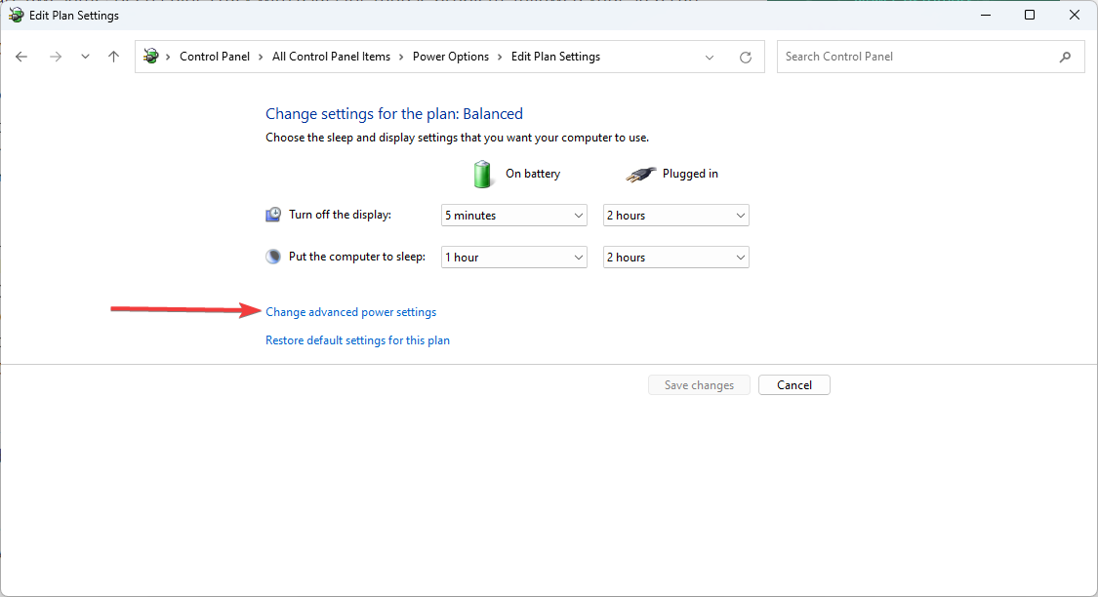The image size is (1098, 597).
Task: Click the Back navigation arrow
Action: pyautogui.click(x=21, y=57)
